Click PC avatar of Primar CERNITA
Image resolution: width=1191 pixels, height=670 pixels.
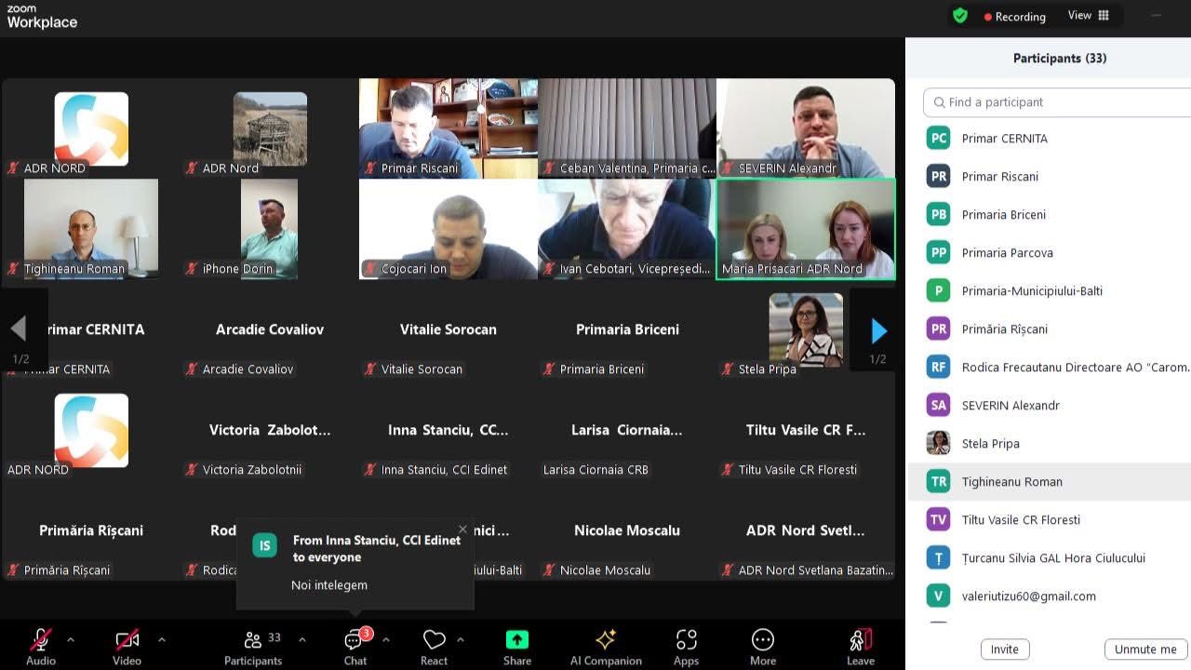[x=939, y=139]
